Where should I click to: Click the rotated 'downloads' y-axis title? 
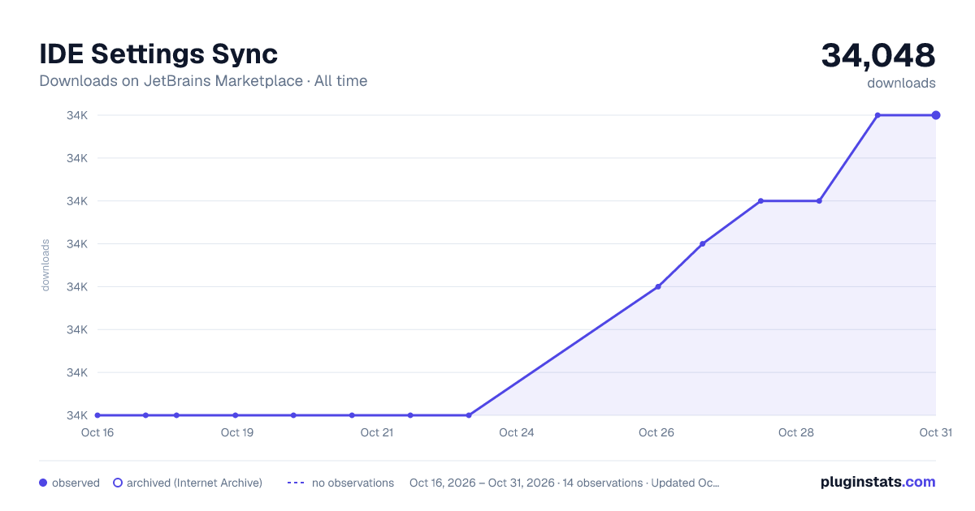[x=45, y=265]
